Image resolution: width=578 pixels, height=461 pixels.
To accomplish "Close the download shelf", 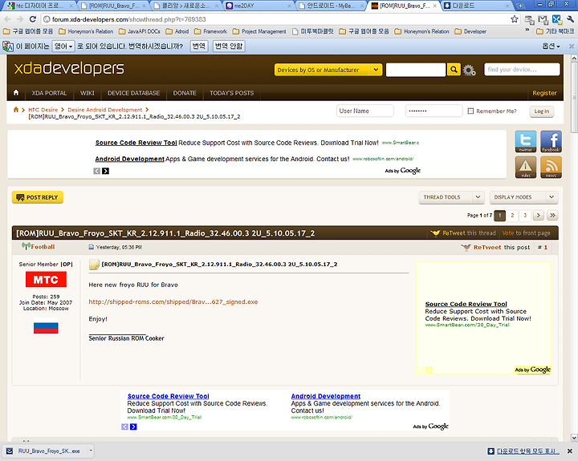I will [569, 451].
